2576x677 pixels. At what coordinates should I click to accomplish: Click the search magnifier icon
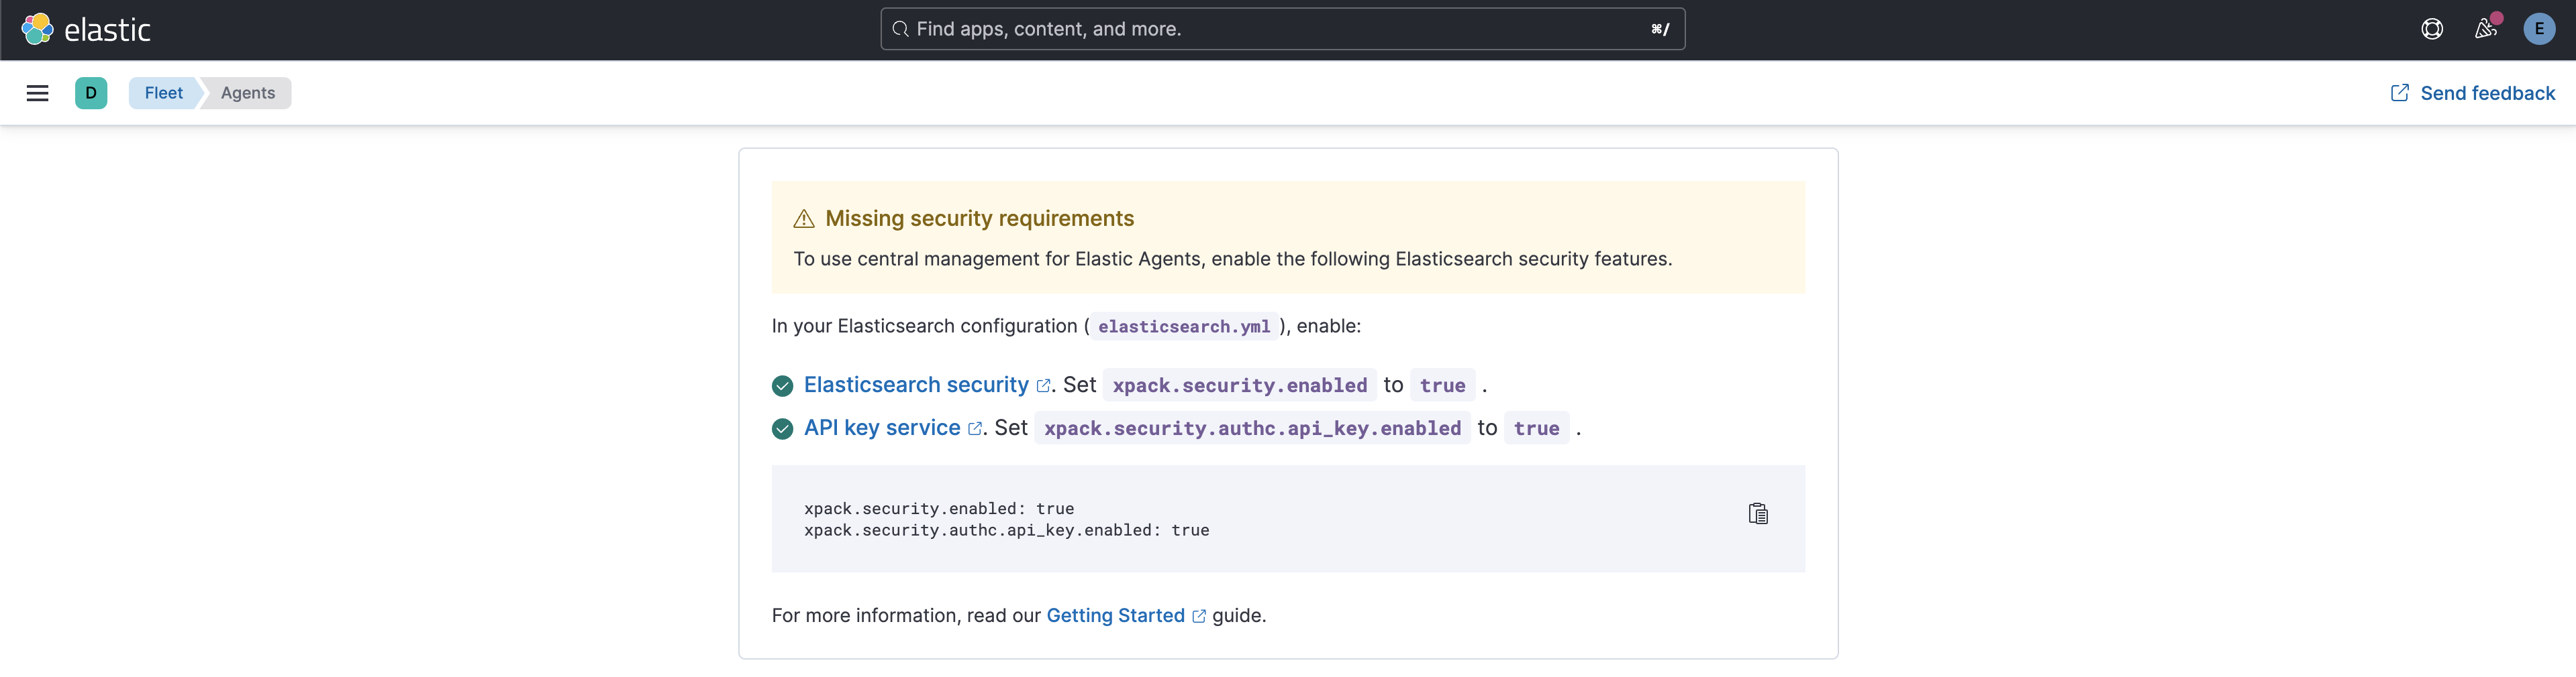[x=900, y=29]
